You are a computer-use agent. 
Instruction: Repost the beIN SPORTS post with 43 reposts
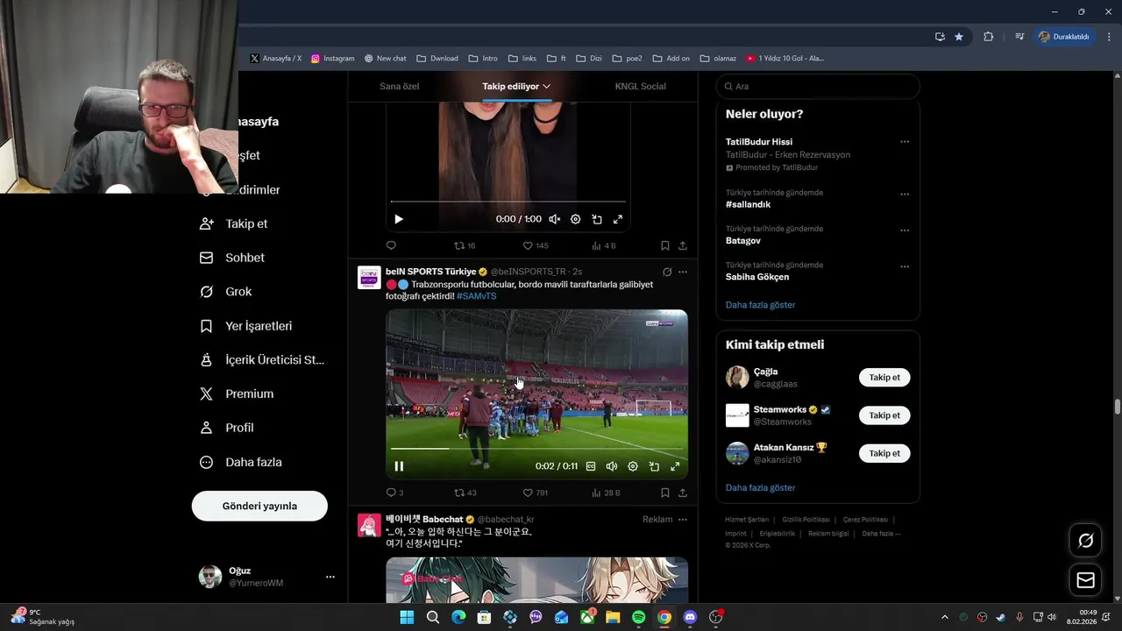coord(465,493)
